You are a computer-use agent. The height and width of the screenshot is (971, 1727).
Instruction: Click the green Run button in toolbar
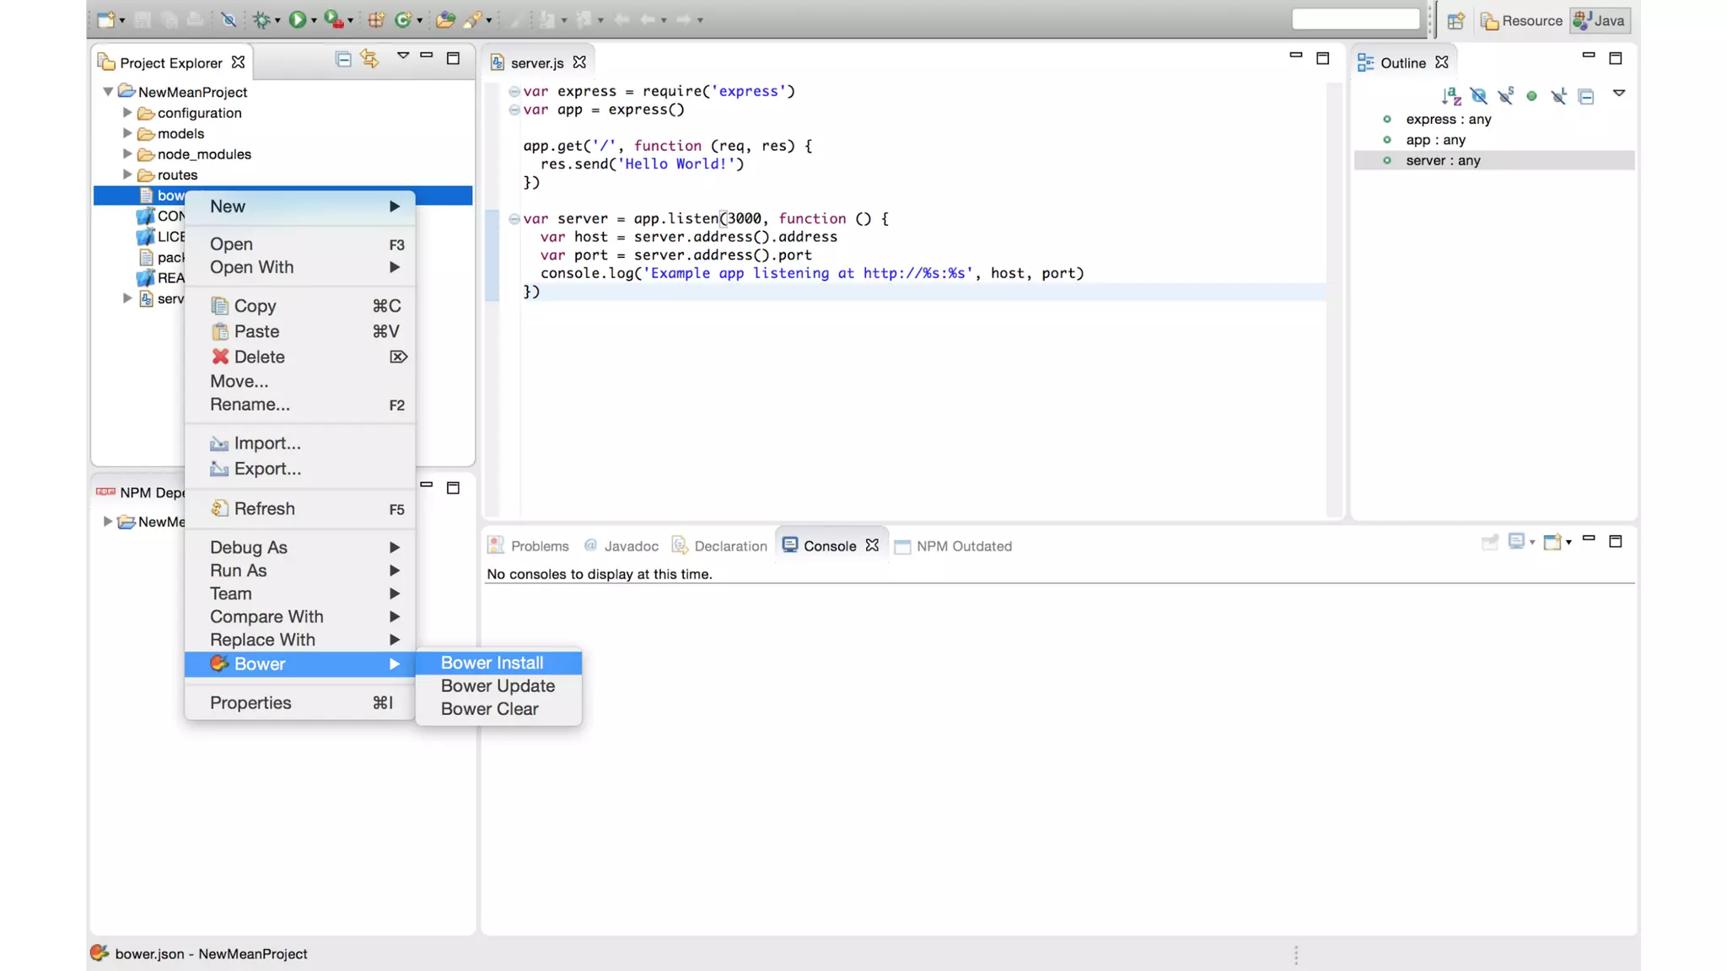(297, 19)
